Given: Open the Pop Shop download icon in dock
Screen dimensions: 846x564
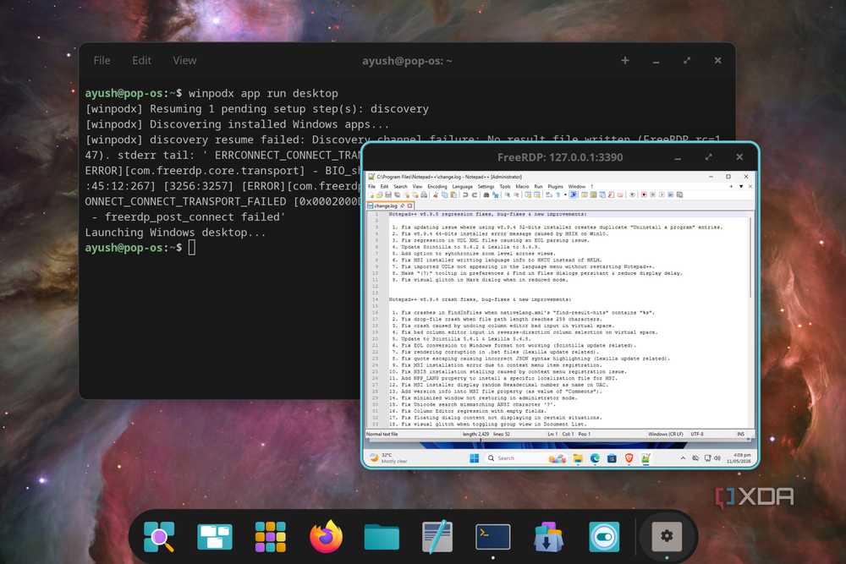Looking at the screenshot, I should point(548,536).
